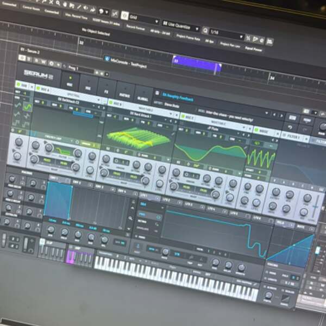Toggle the ARP module power button

point(71,247)
